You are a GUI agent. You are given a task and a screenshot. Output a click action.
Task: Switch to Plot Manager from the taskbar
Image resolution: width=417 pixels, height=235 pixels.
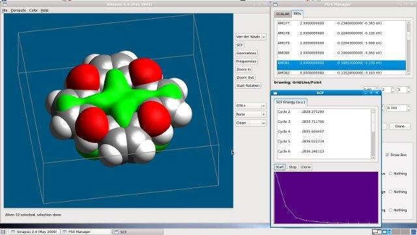pyautogui.click(x=86, y=232)
